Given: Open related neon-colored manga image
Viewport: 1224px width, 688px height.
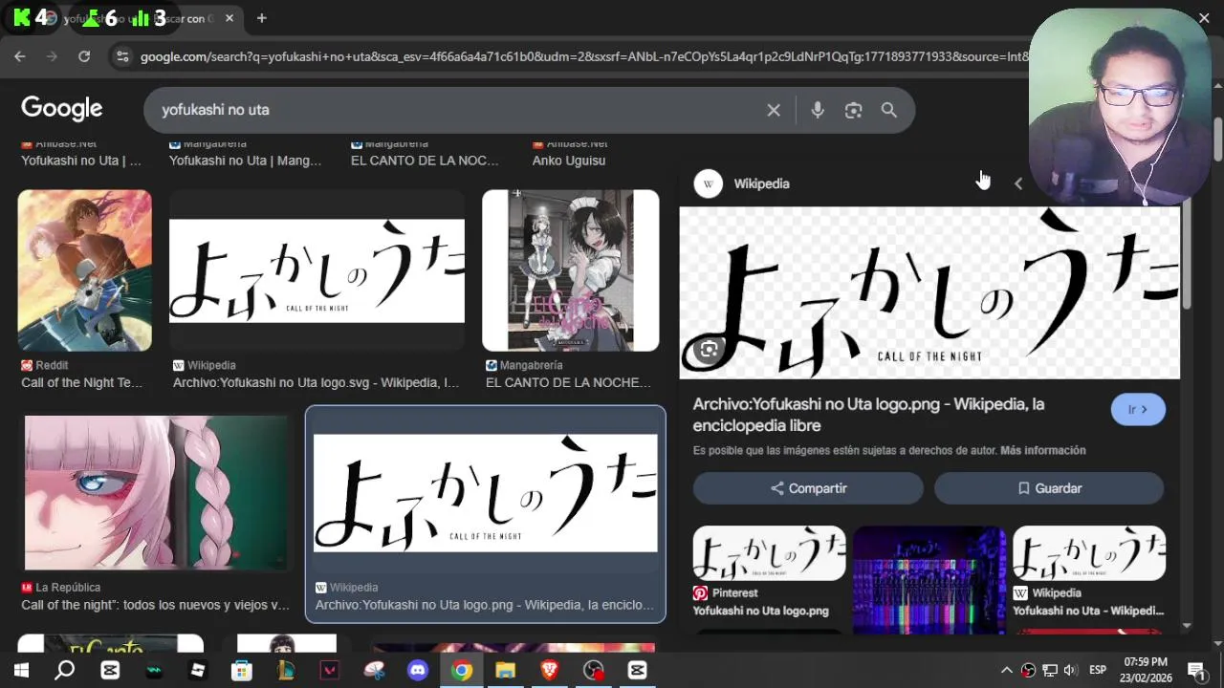Looking at the screenshot, I should pos(929,579).
